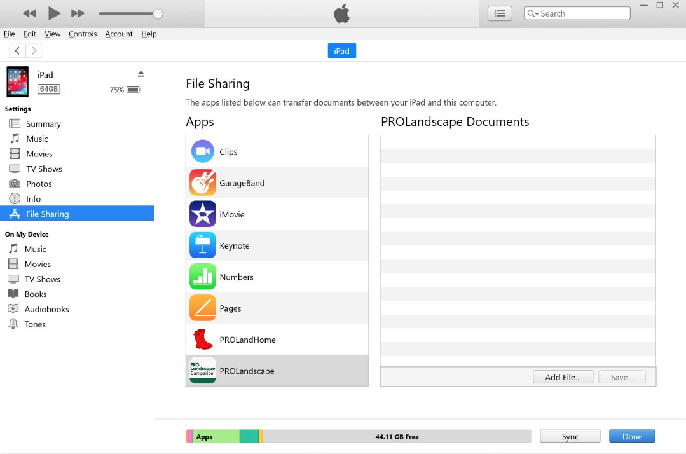Go back with the left chevron
The image size is (686, 454).
coord(17,51)
